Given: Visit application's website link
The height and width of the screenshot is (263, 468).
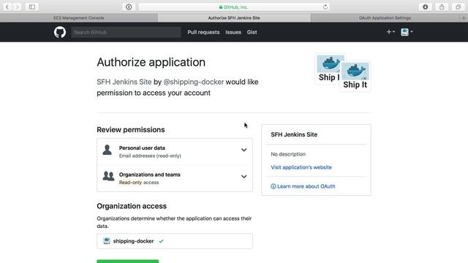Looking at the screenshot, I should click(301, 167).
